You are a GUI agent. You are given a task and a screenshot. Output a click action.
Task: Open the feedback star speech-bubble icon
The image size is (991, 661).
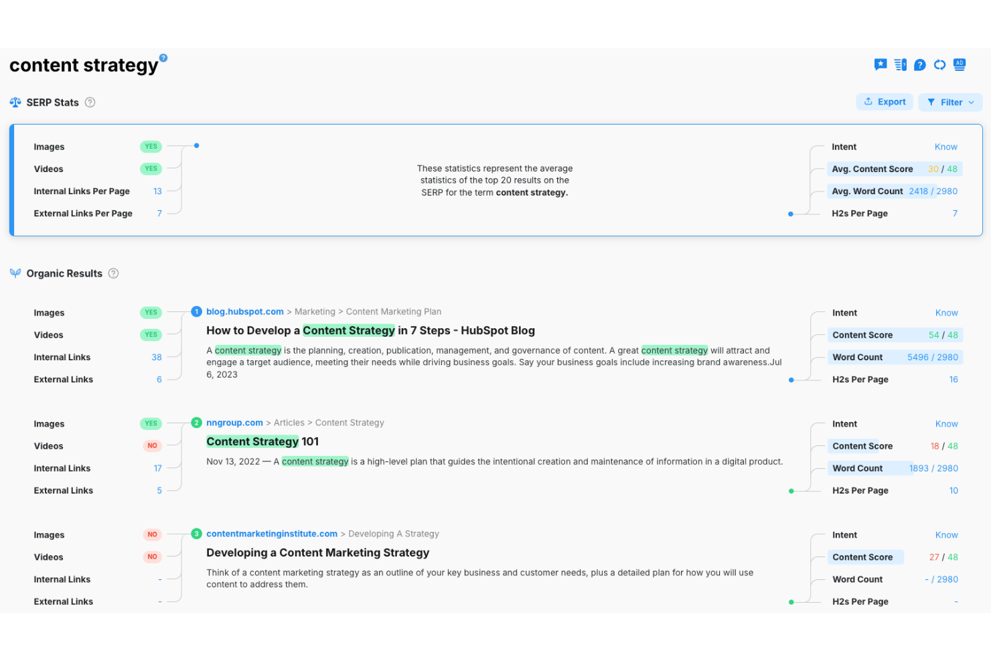(880, 64)
